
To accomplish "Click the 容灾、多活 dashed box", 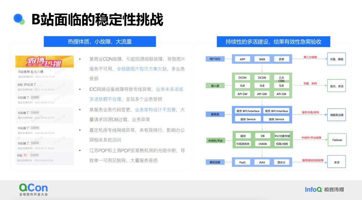I will [x=337, y=86].
